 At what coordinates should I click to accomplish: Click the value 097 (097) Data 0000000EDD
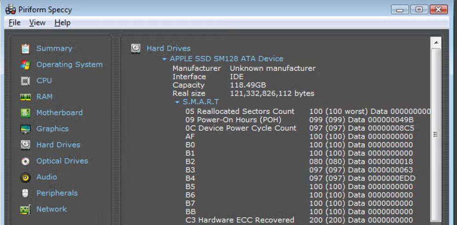362,178
